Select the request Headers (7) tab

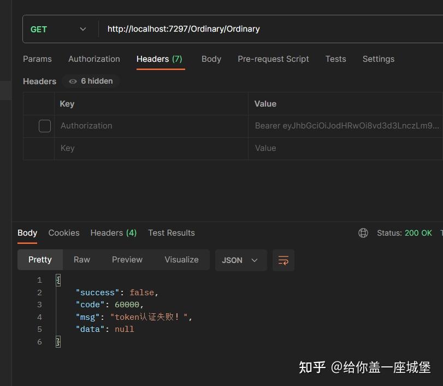click(x=160, y=59)
